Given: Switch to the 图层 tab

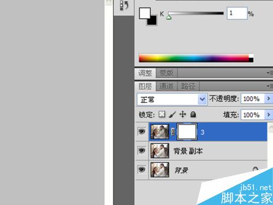Looking at the screenshot, I should pos(145,86).
